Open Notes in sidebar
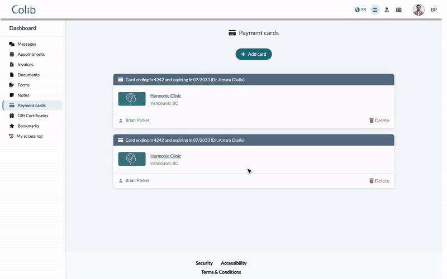 pos(23,95)
